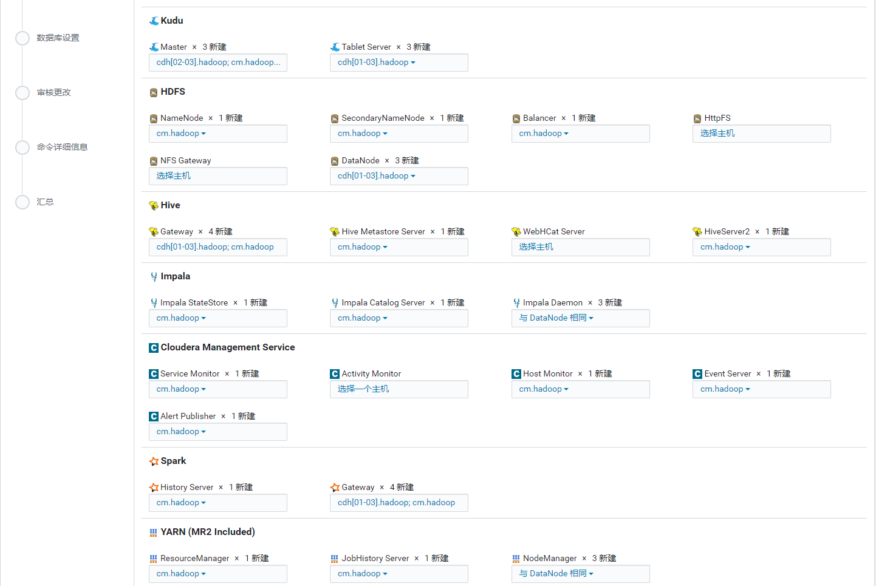The width and height of the screenshot is (876, 586).
Task: Click the NameNode role icon
Action: [154, 118]
